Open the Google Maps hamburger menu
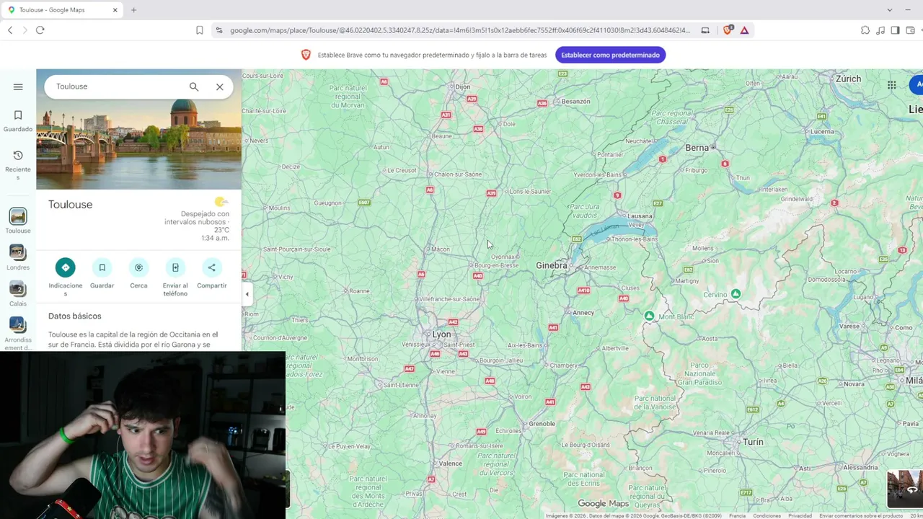 point(18,86)
